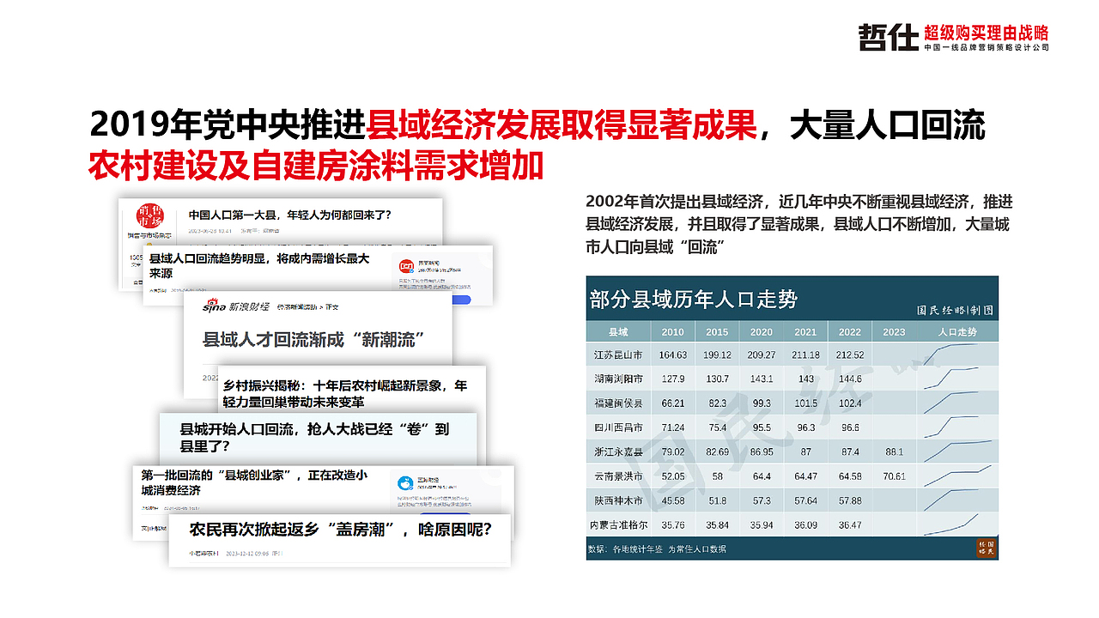Select the red seal icon at chart bottom right
Screen dimensions: 1099x618
[987, 549]
